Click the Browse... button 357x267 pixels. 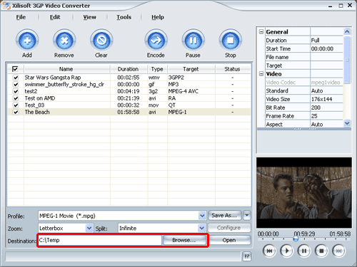pos(184,240)
